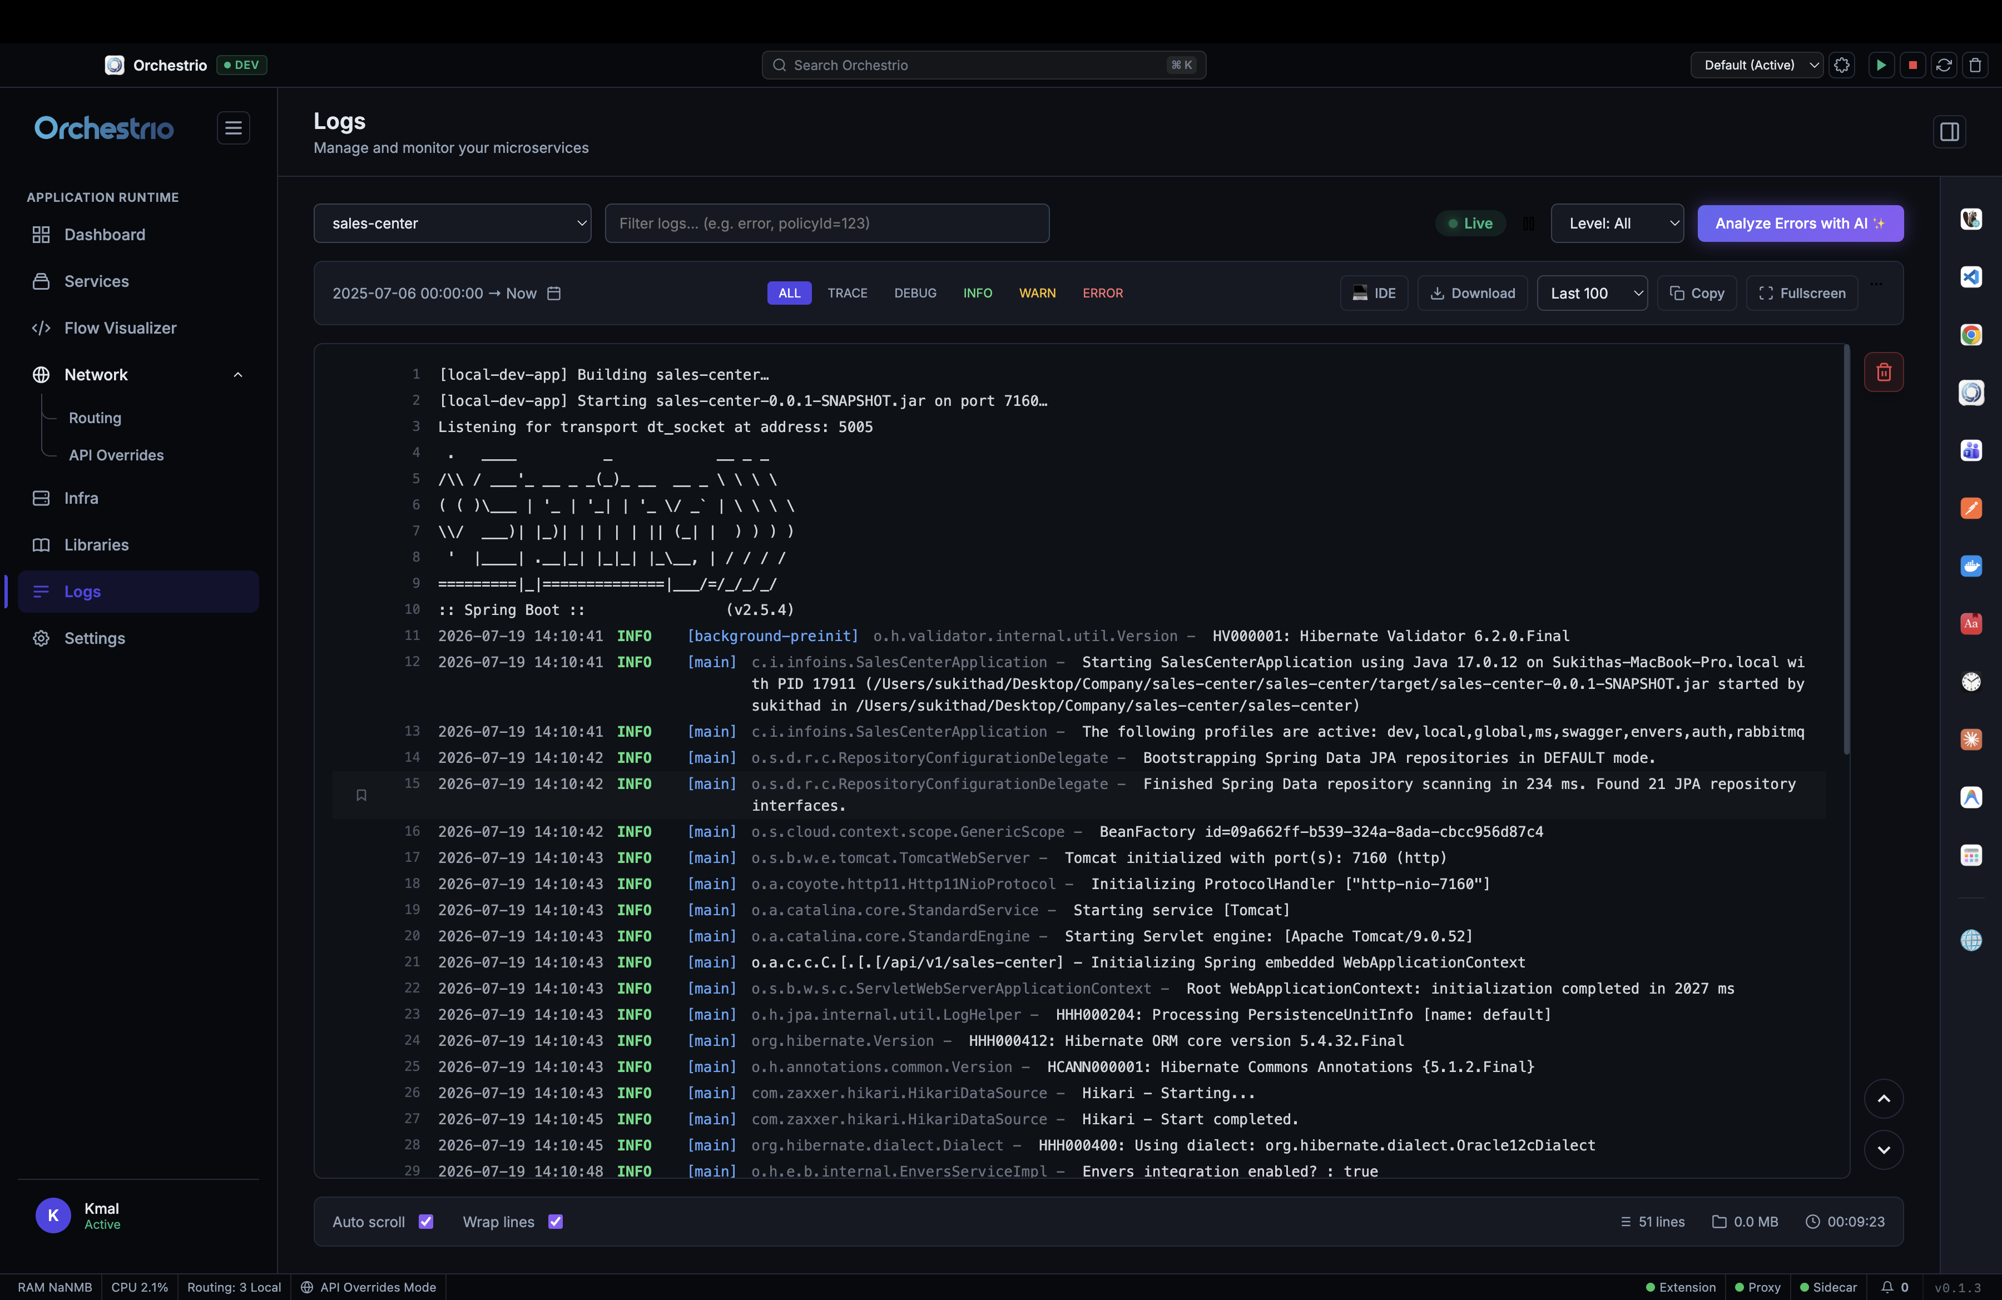Uncheck Wrap lines checkbox
Screen dimensions: 2002x1300
coord(555,1222)
